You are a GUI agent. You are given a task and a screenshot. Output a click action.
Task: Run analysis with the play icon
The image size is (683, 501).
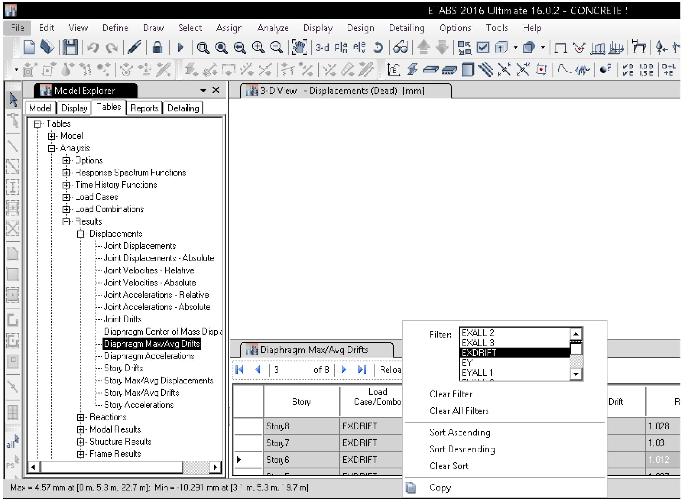[181, 48]
